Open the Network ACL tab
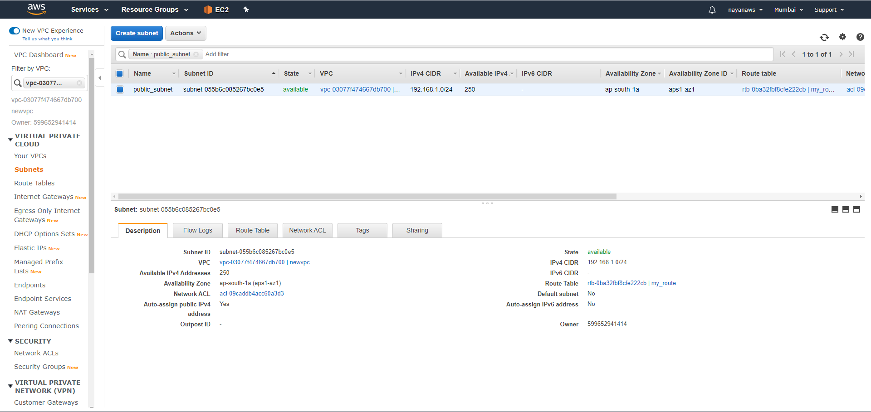Image resolution: width=871 pixels, height=412 pixels. [308, 230]
